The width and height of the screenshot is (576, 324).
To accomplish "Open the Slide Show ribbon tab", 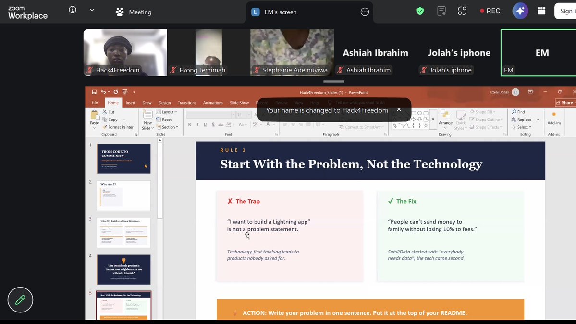I will 239,103.
